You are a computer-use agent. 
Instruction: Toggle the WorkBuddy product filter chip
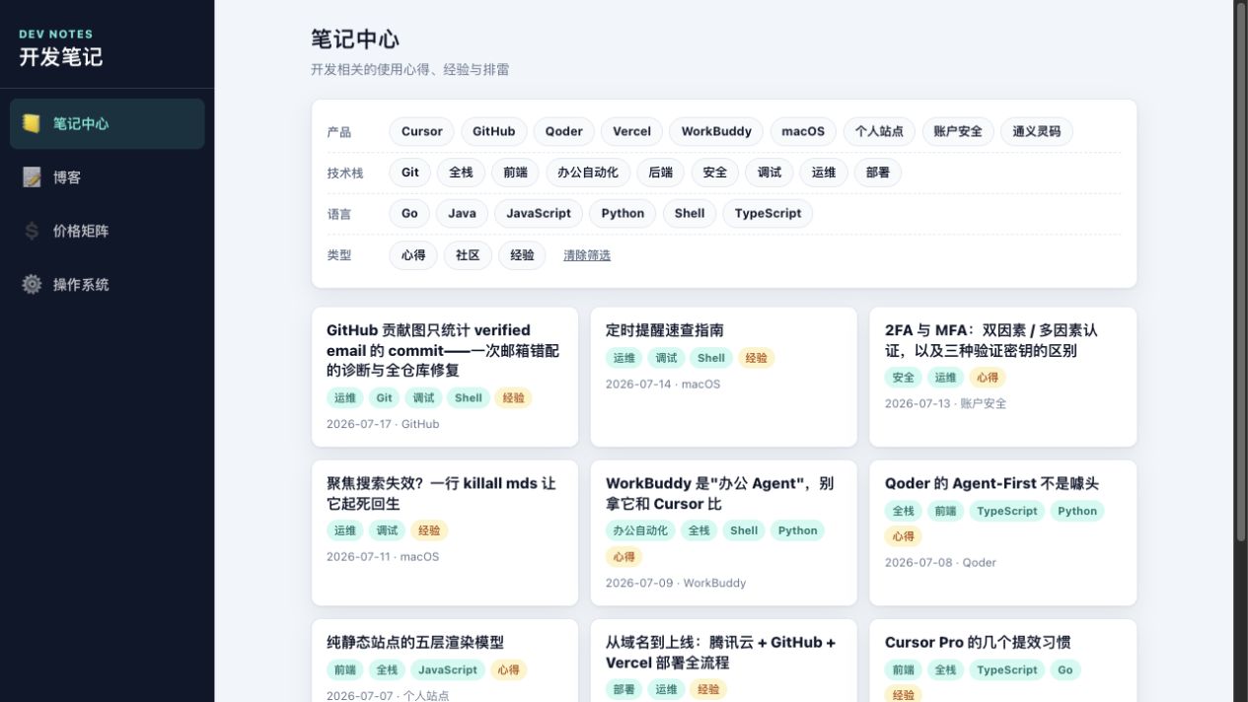point(716,131)
